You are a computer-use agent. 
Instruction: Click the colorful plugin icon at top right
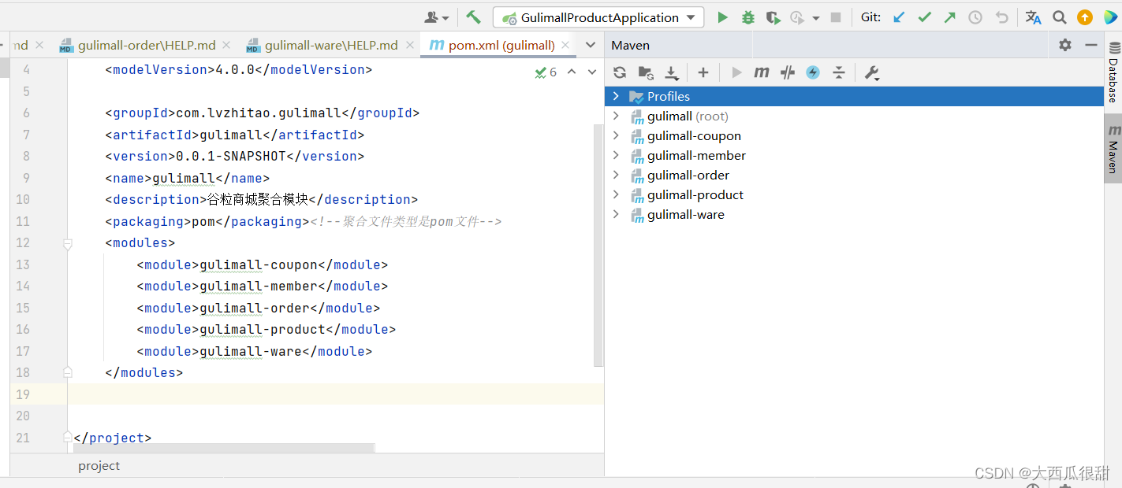click(x=1110, y=17)
